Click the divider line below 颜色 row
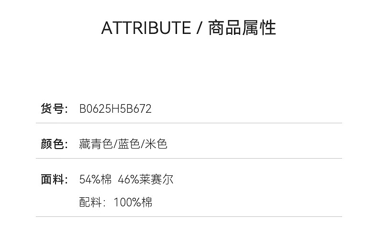The height and width of the screenshot is (225, 378). coord(189,159)
